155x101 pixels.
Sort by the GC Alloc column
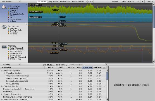click(77, 68)
